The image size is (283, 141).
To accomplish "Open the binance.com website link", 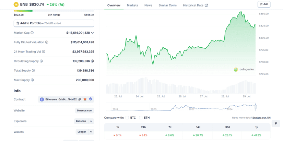I will (x=85, y=110).
